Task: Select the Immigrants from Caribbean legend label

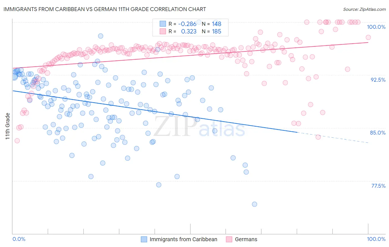Action: pyautogui.click(x=183, y=239)
